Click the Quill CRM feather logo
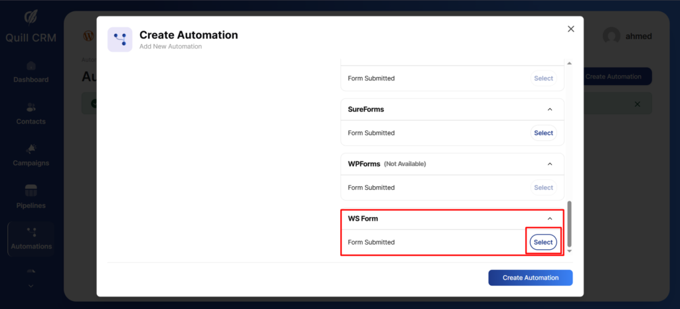This screenshot has width=680, height=309. pos(31,17)
